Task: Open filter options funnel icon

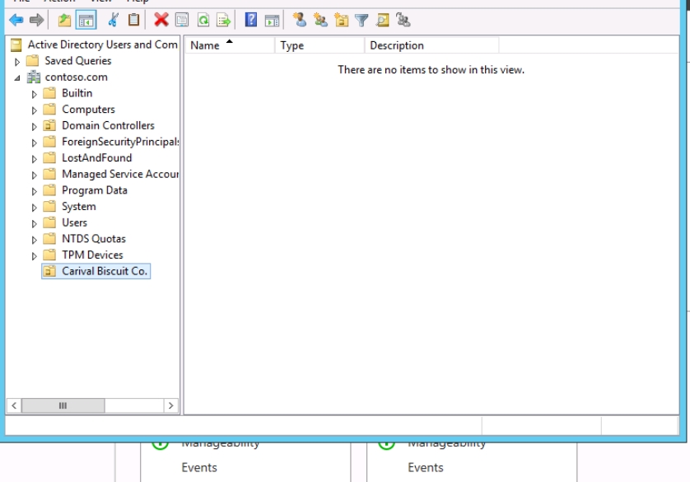Action: (x=361, y=21)
